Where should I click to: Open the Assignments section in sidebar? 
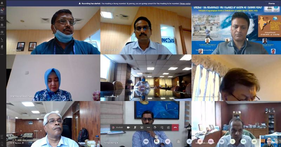[2, 25]
